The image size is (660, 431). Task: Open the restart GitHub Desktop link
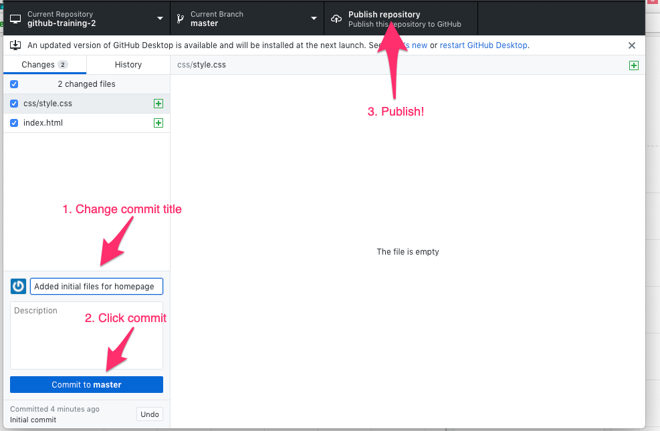(483, 45)
